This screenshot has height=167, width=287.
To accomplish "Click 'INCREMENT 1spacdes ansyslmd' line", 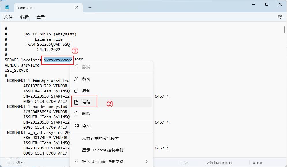I will click(36, 107).
